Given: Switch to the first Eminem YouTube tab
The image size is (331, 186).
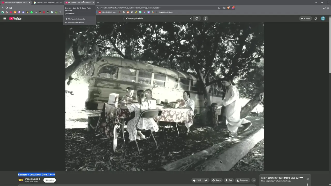Looking at the screenshot, I should (16, 3).
